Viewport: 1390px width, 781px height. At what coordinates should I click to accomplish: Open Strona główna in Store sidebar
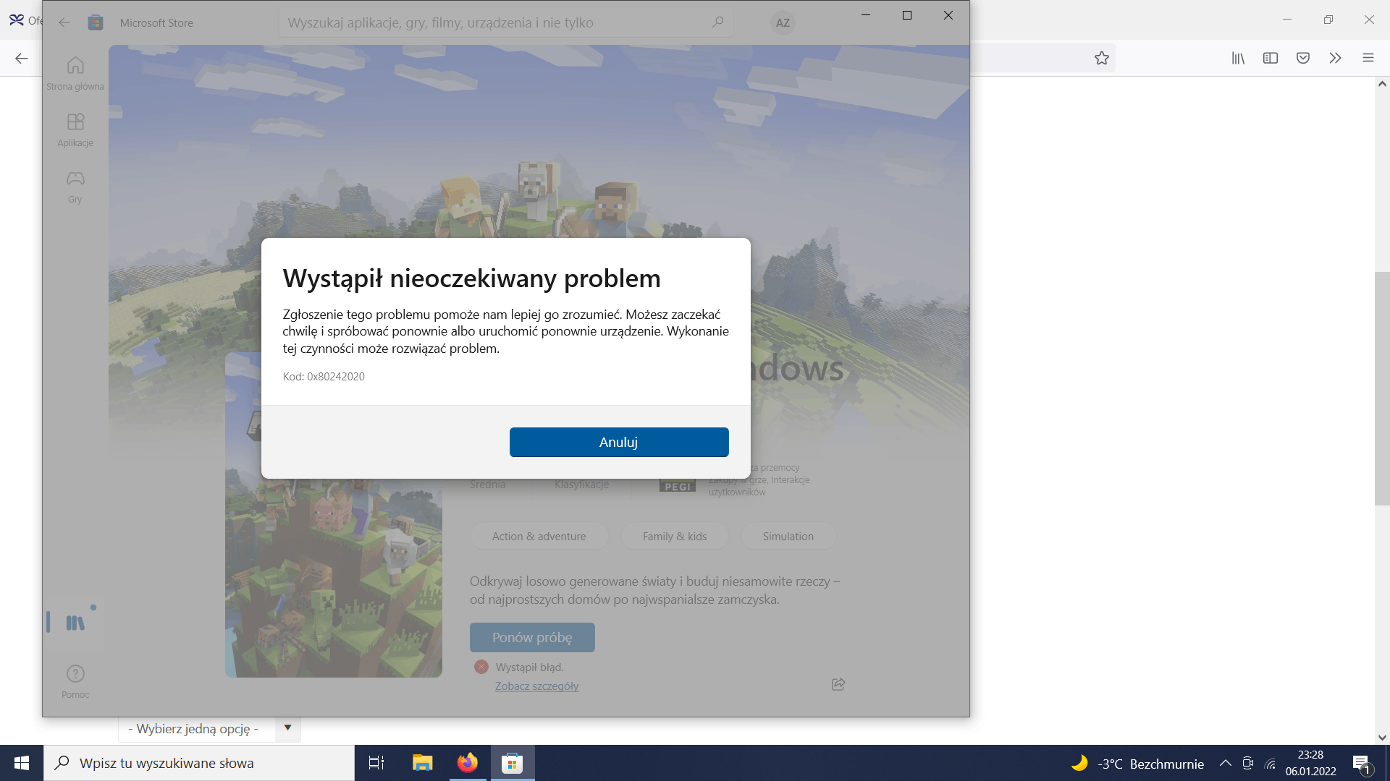75,74
